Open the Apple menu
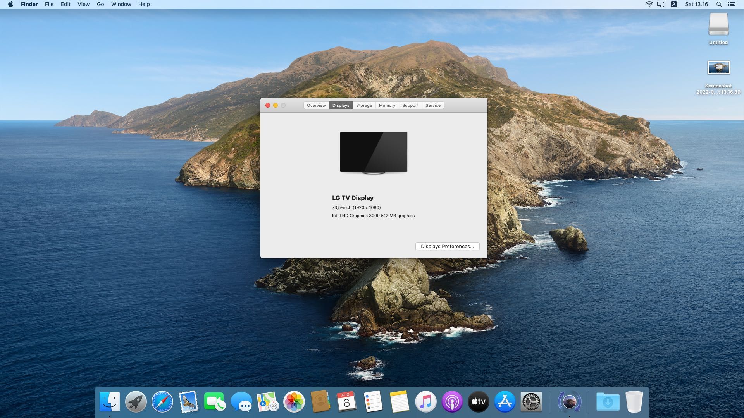The image size is (744, 418). [10, 4]
